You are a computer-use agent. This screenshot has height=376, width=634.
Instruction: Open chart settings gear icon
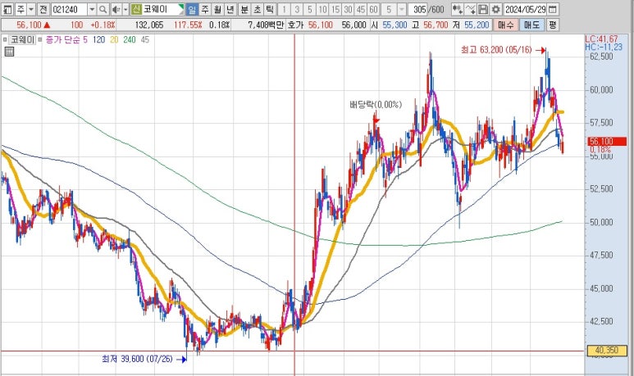tap(495, 9)
